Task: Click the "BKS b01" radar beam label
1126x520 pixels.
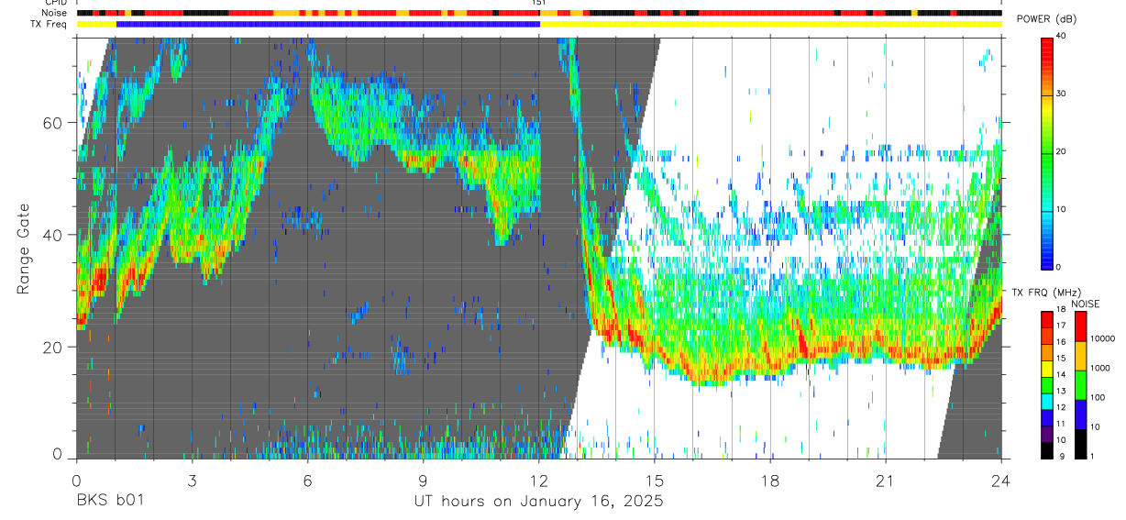Action: pos(109,502)
